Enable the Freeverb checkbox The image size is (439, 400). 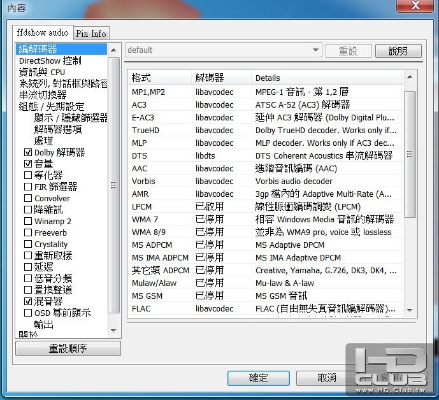(28, 232)
